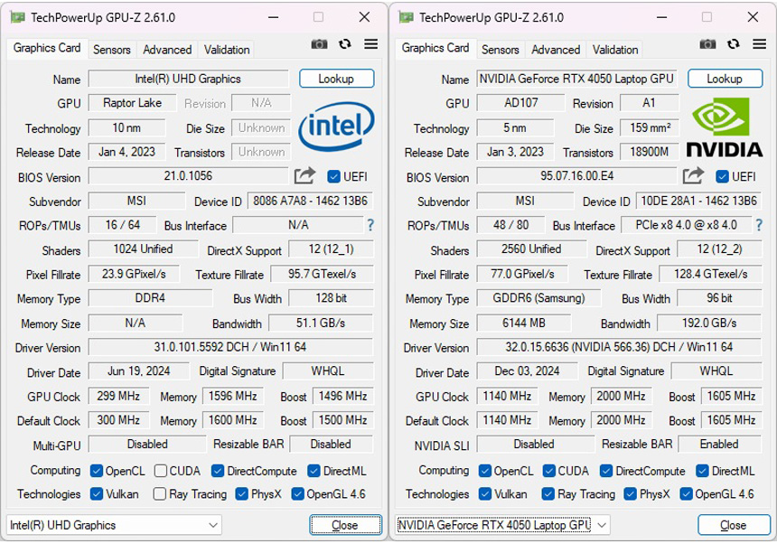
Task: Click the refresh icon in Intel window
Action: click(344, 44)
